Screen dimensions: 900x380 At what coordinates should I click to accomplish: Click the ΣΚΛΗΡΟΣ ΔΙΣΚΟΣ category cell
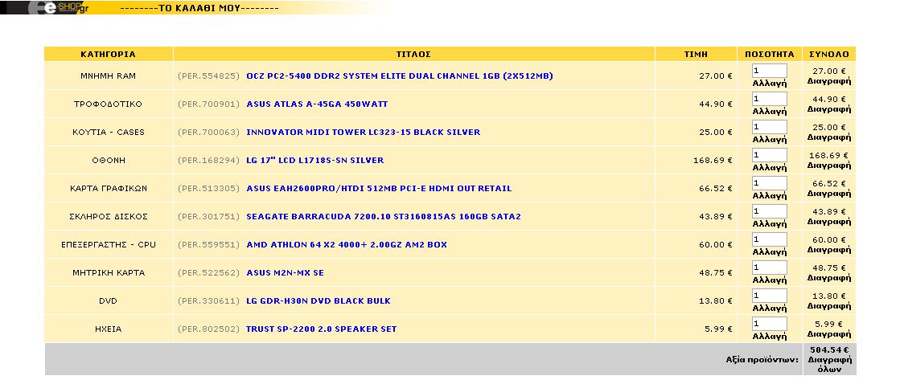tap(109, 216)
